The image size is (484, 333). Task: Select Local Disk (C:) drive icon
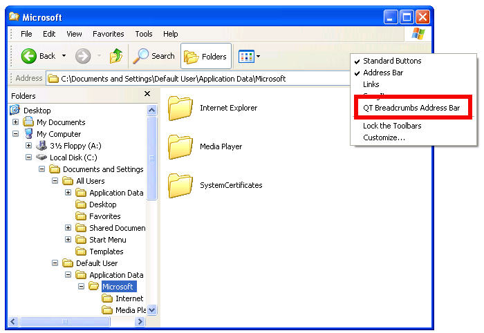click(41, 158)
